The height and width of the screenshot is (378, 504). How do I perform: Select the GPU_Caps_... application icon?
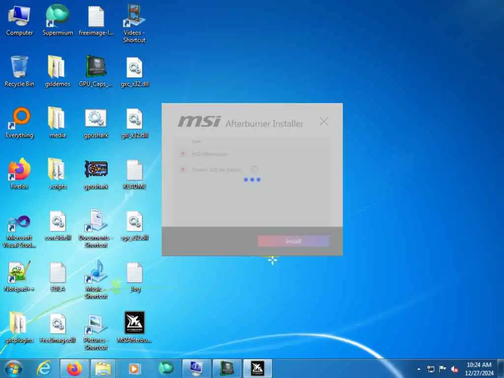pos(96,71)
